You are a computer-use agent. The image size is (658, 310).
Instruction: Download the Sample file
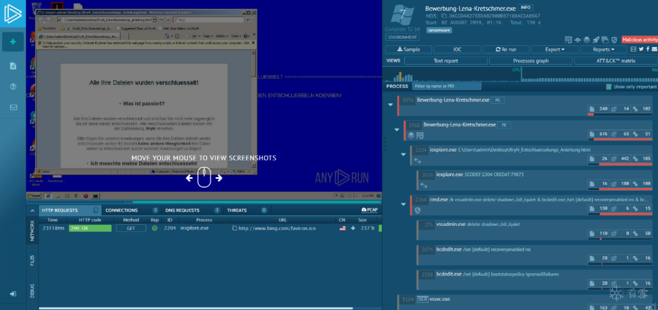(407, 49)
